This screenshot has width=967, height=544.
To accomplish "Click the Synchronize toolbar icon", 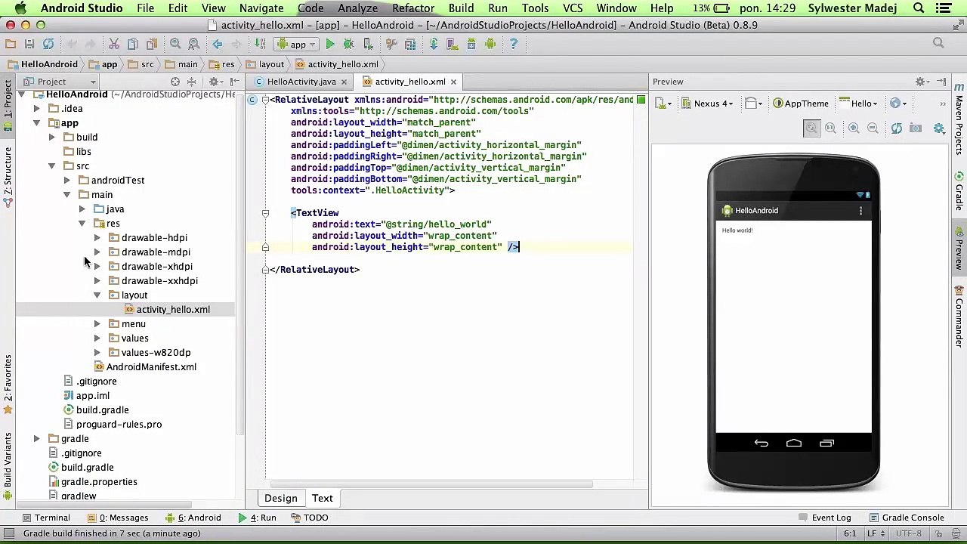I will pyautogui.click(x=48, y=44).
